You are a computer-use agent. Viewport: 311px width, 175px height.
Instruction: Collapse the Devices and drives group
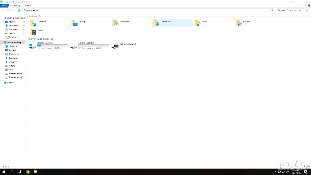[28, 39]
